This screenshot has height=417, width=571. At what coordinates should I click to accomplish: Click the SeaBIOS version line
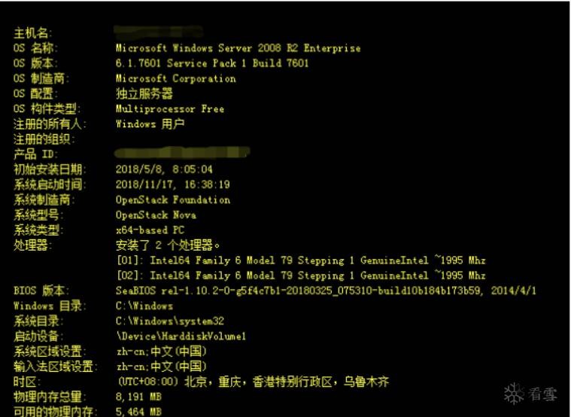click(x=325, y=291)
